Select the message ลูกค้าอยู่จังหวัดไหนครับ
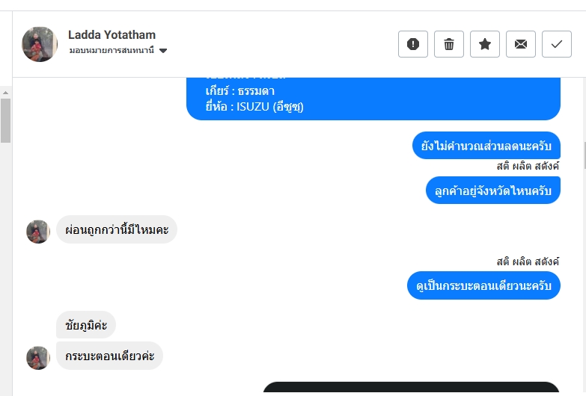 point(493,191)
